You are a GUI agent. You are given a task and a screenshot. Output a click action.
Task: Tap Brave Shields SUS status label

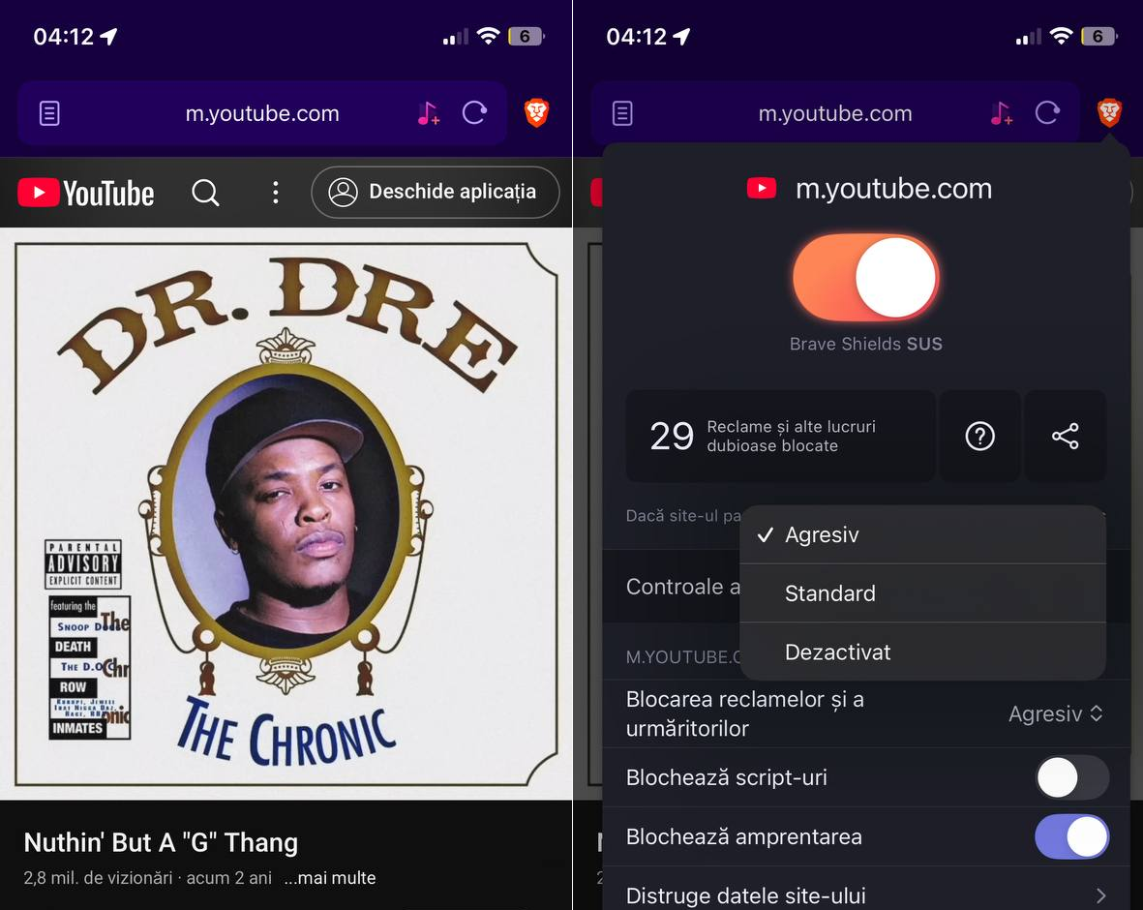click(x=866, y=345)
